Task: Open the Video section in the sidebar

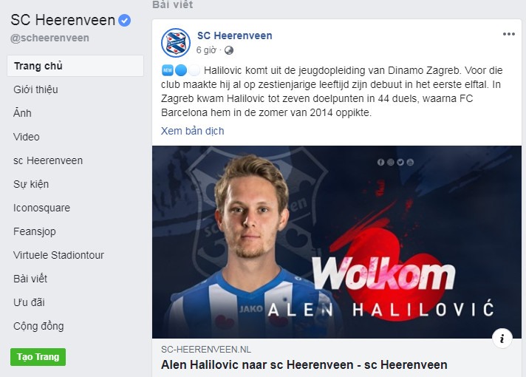Action: tap(26, 137)
